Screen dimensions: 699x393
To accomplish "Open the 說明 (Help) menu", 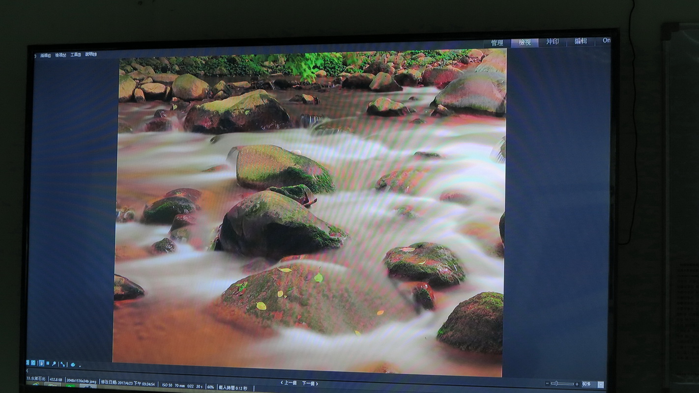I will 91,54.
